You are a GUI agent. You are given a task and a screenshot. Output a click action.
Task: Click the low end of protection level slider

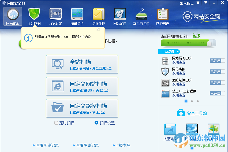click(x=168, y=43)
